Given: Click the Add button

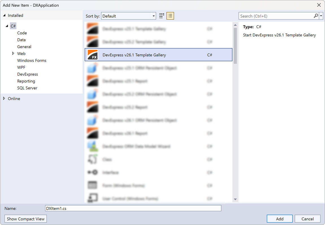Looking at the screenshot, I should tap(279, 219).
